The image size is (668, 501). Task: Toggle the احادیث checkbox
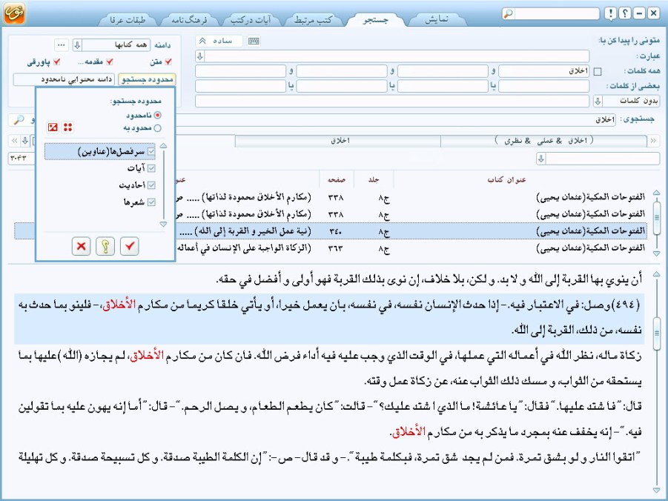[151, 185]
